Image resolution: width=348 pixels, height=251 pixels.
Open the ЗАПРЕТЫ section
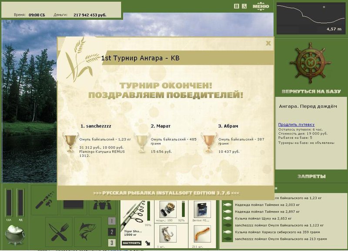click(311, 176)
